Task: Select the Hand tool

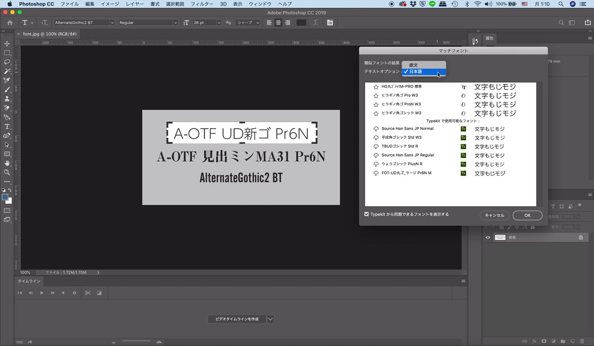Action: click(7, 163)
